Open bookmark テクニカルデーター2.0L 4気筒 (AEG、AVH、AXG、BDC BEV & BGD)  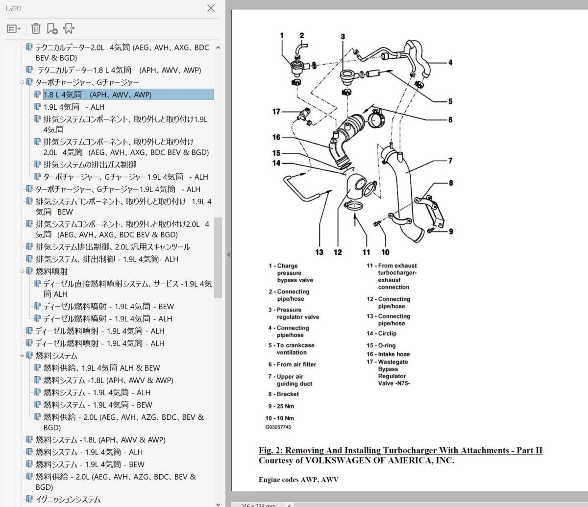[x=122, y=52]
